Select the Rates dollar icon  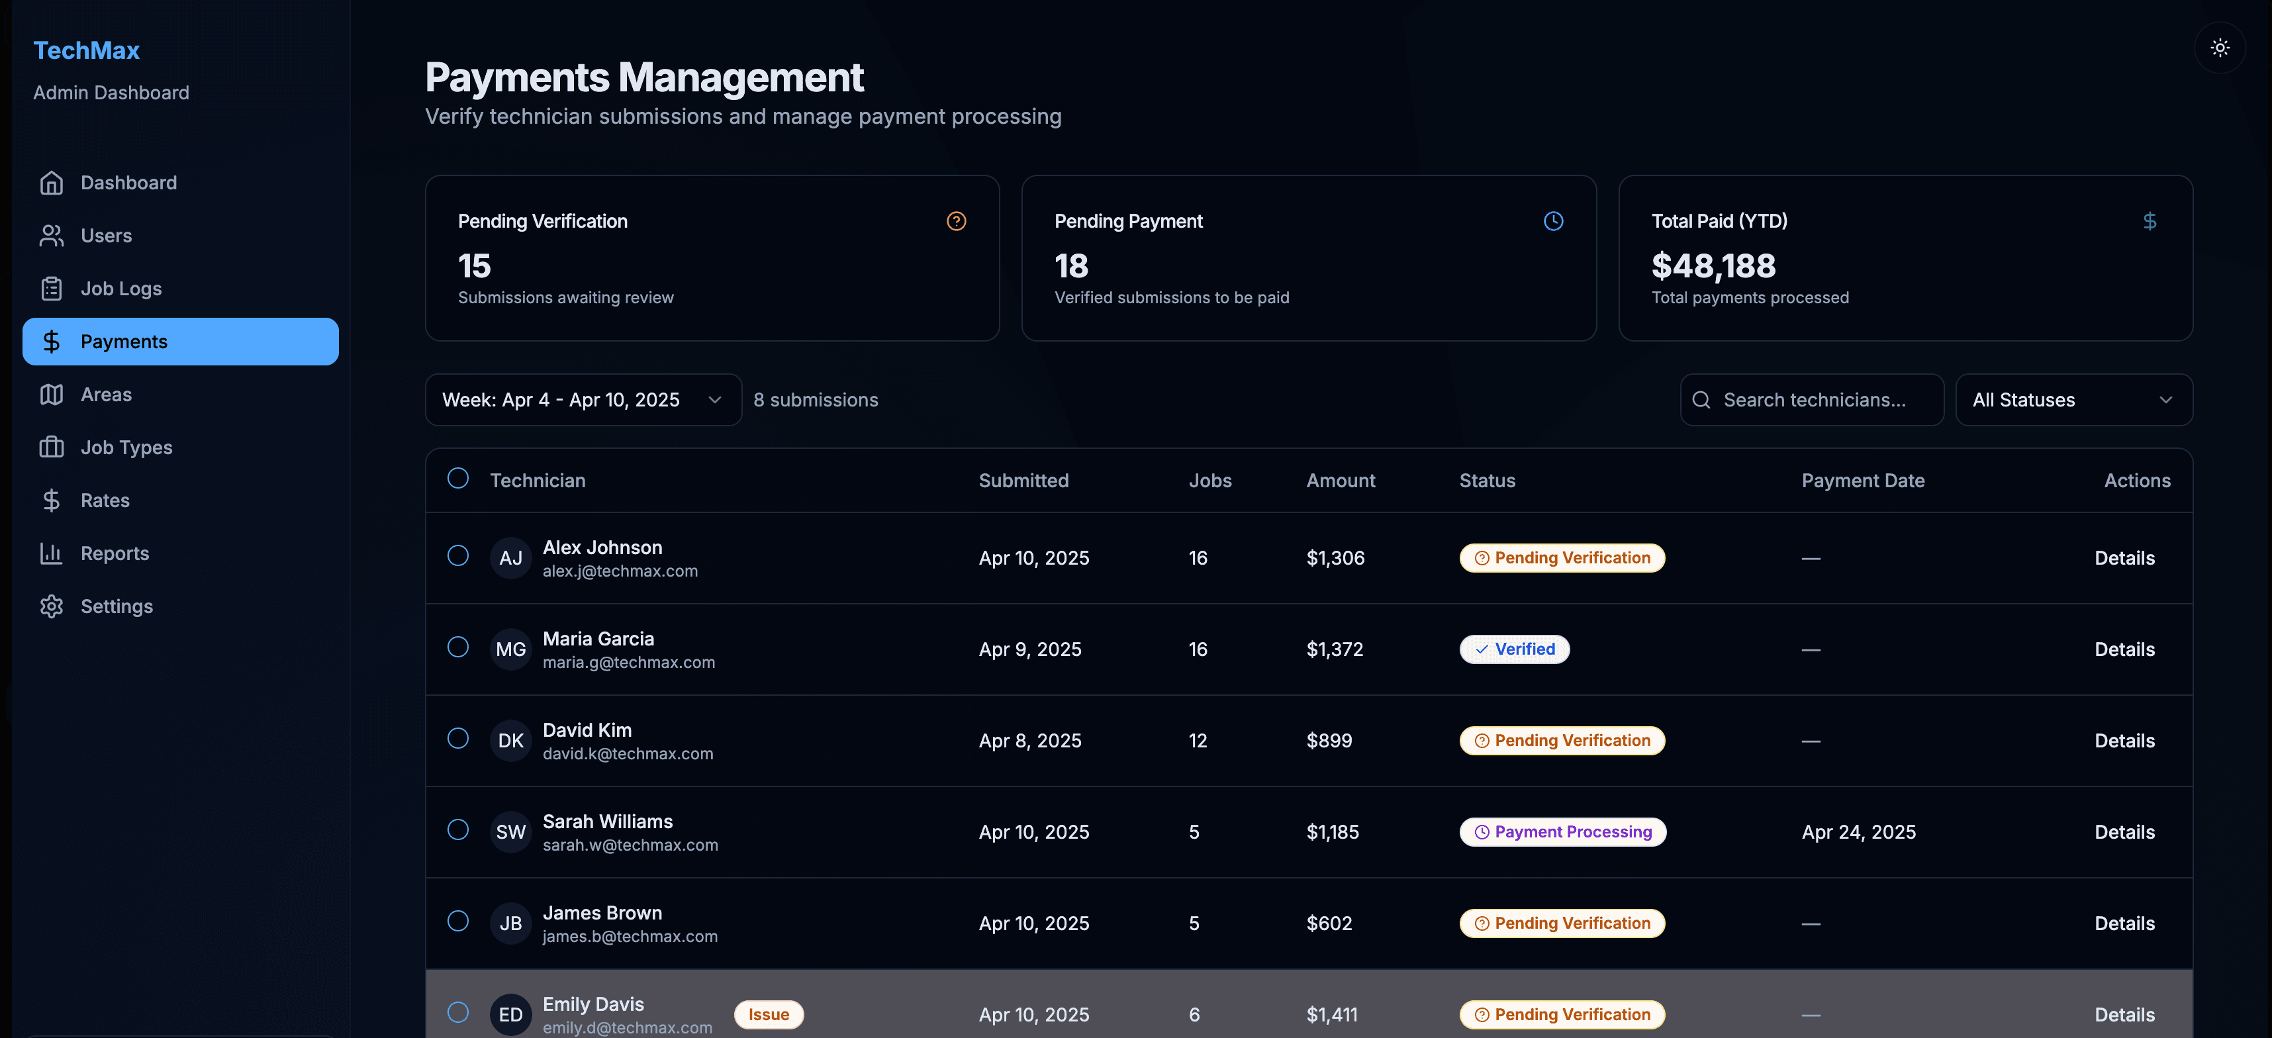[x=52, y=500]
